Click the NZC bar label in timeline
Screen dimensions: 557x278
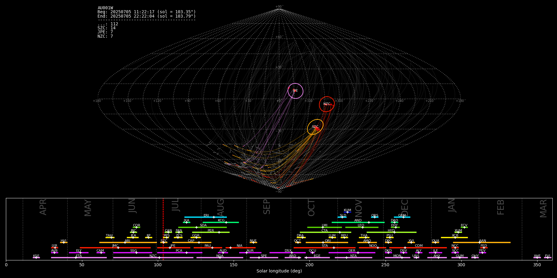point(153,256)
